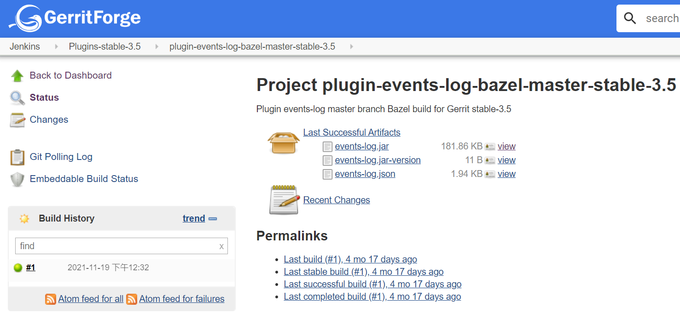
Task: Open Last Successful Artifacts
Action: 352,132
